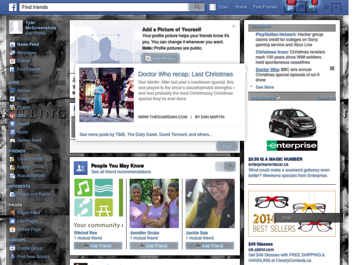Viewport: 353px width, 265px height.
Task: Open friend requests icon with 99+ badge
Action: (290, 7)
